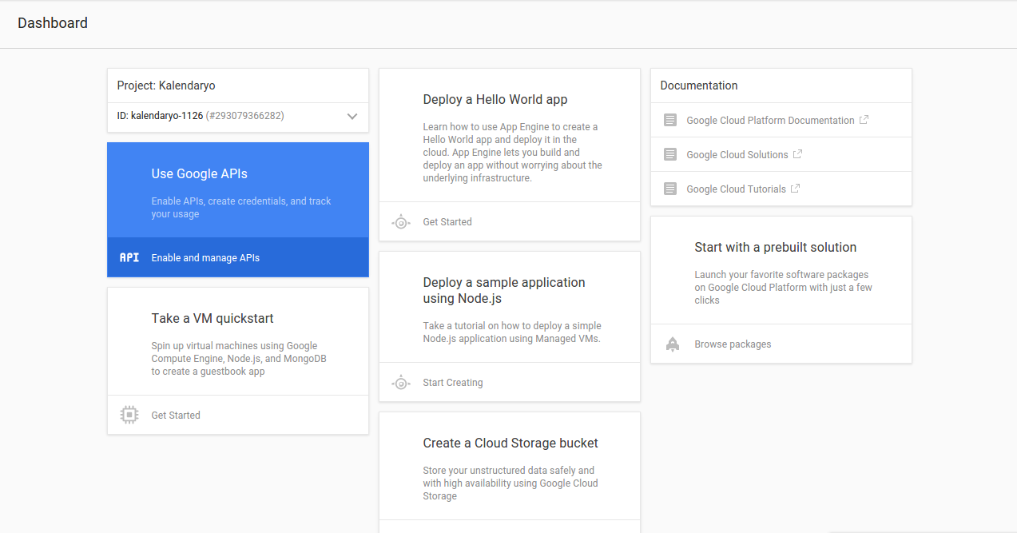Click the external-link icon after Google Cloud Solutions
The width and height of the screenshot is (1017, 533).
click(x=797, y=154)
